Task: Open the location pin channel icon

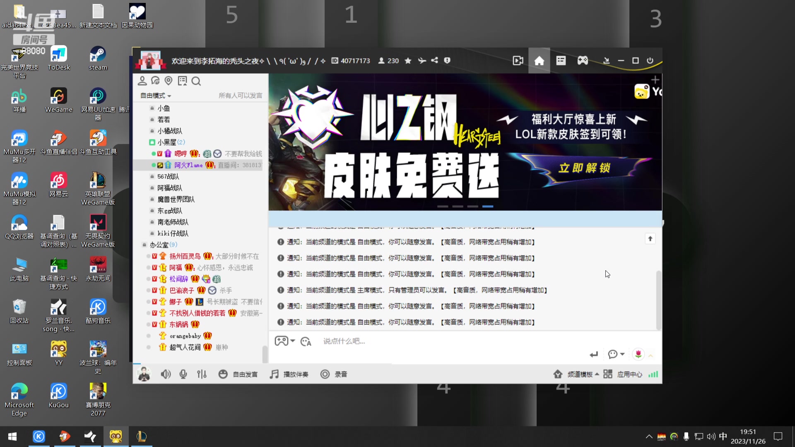Action: [x=169, y=81]
